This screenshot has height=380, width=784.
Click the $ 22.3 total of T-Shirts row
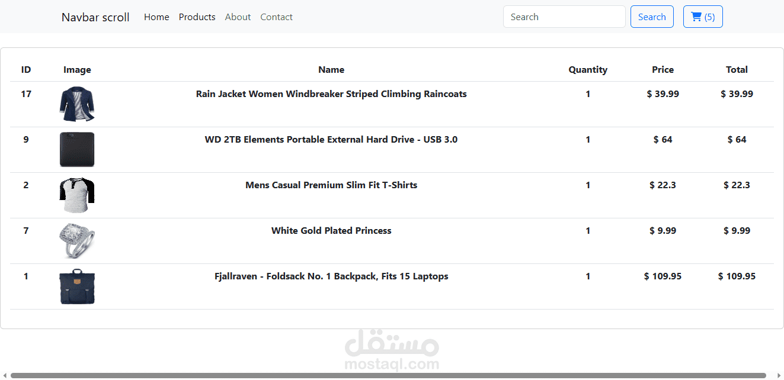(x=737, y=185)
